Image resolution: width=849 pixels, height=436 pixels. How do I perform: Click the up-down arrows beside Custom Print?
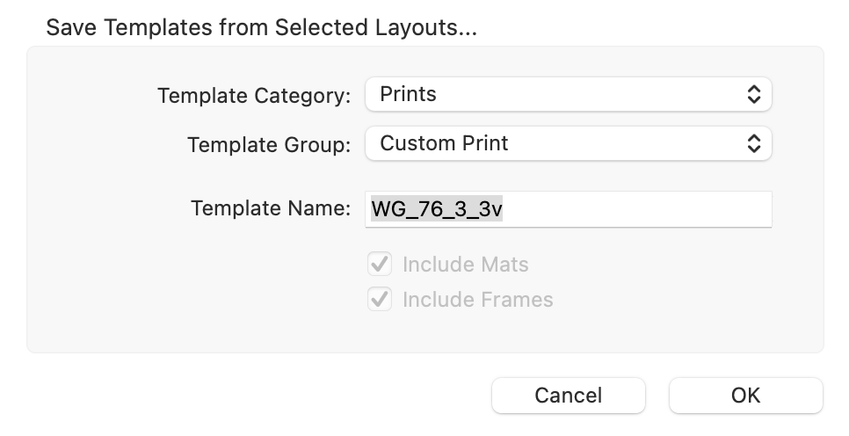point(753,143)
